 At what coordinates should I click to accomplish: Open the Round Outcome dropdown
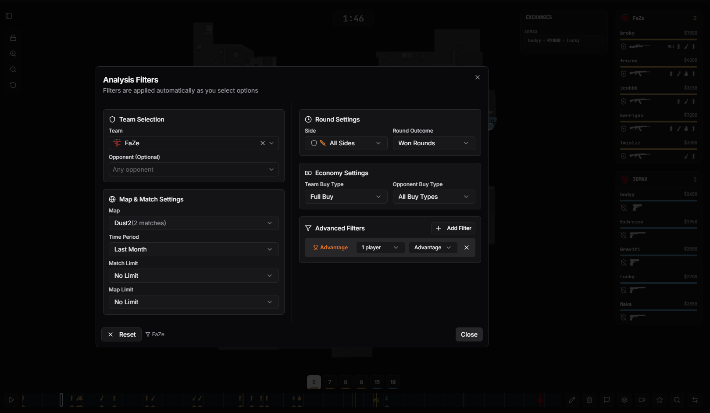click(x=433, y=143)
